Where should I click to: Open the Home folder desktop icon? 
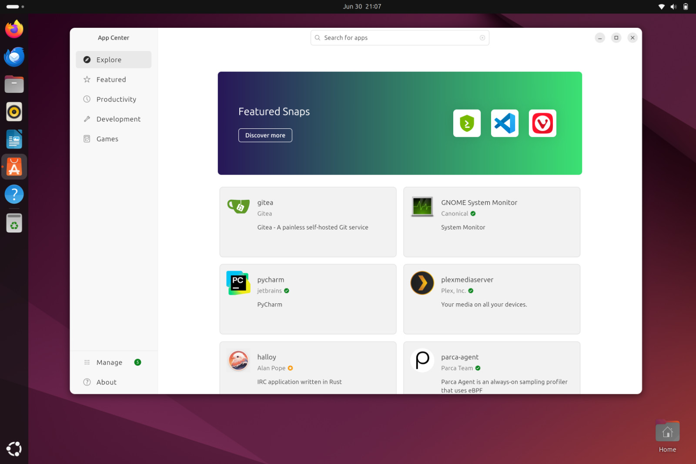667,437
